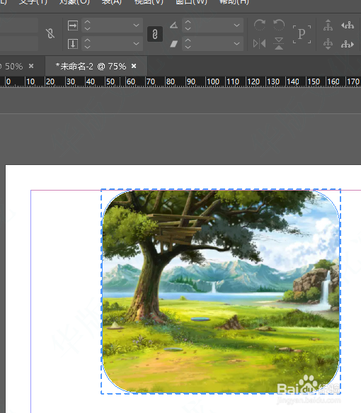
Task: Open the Scale Y Percentage dropdown
Action: click(x=136, y=44)
